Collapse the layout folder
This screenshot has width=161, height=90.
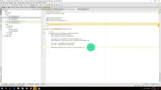point(6,28)
